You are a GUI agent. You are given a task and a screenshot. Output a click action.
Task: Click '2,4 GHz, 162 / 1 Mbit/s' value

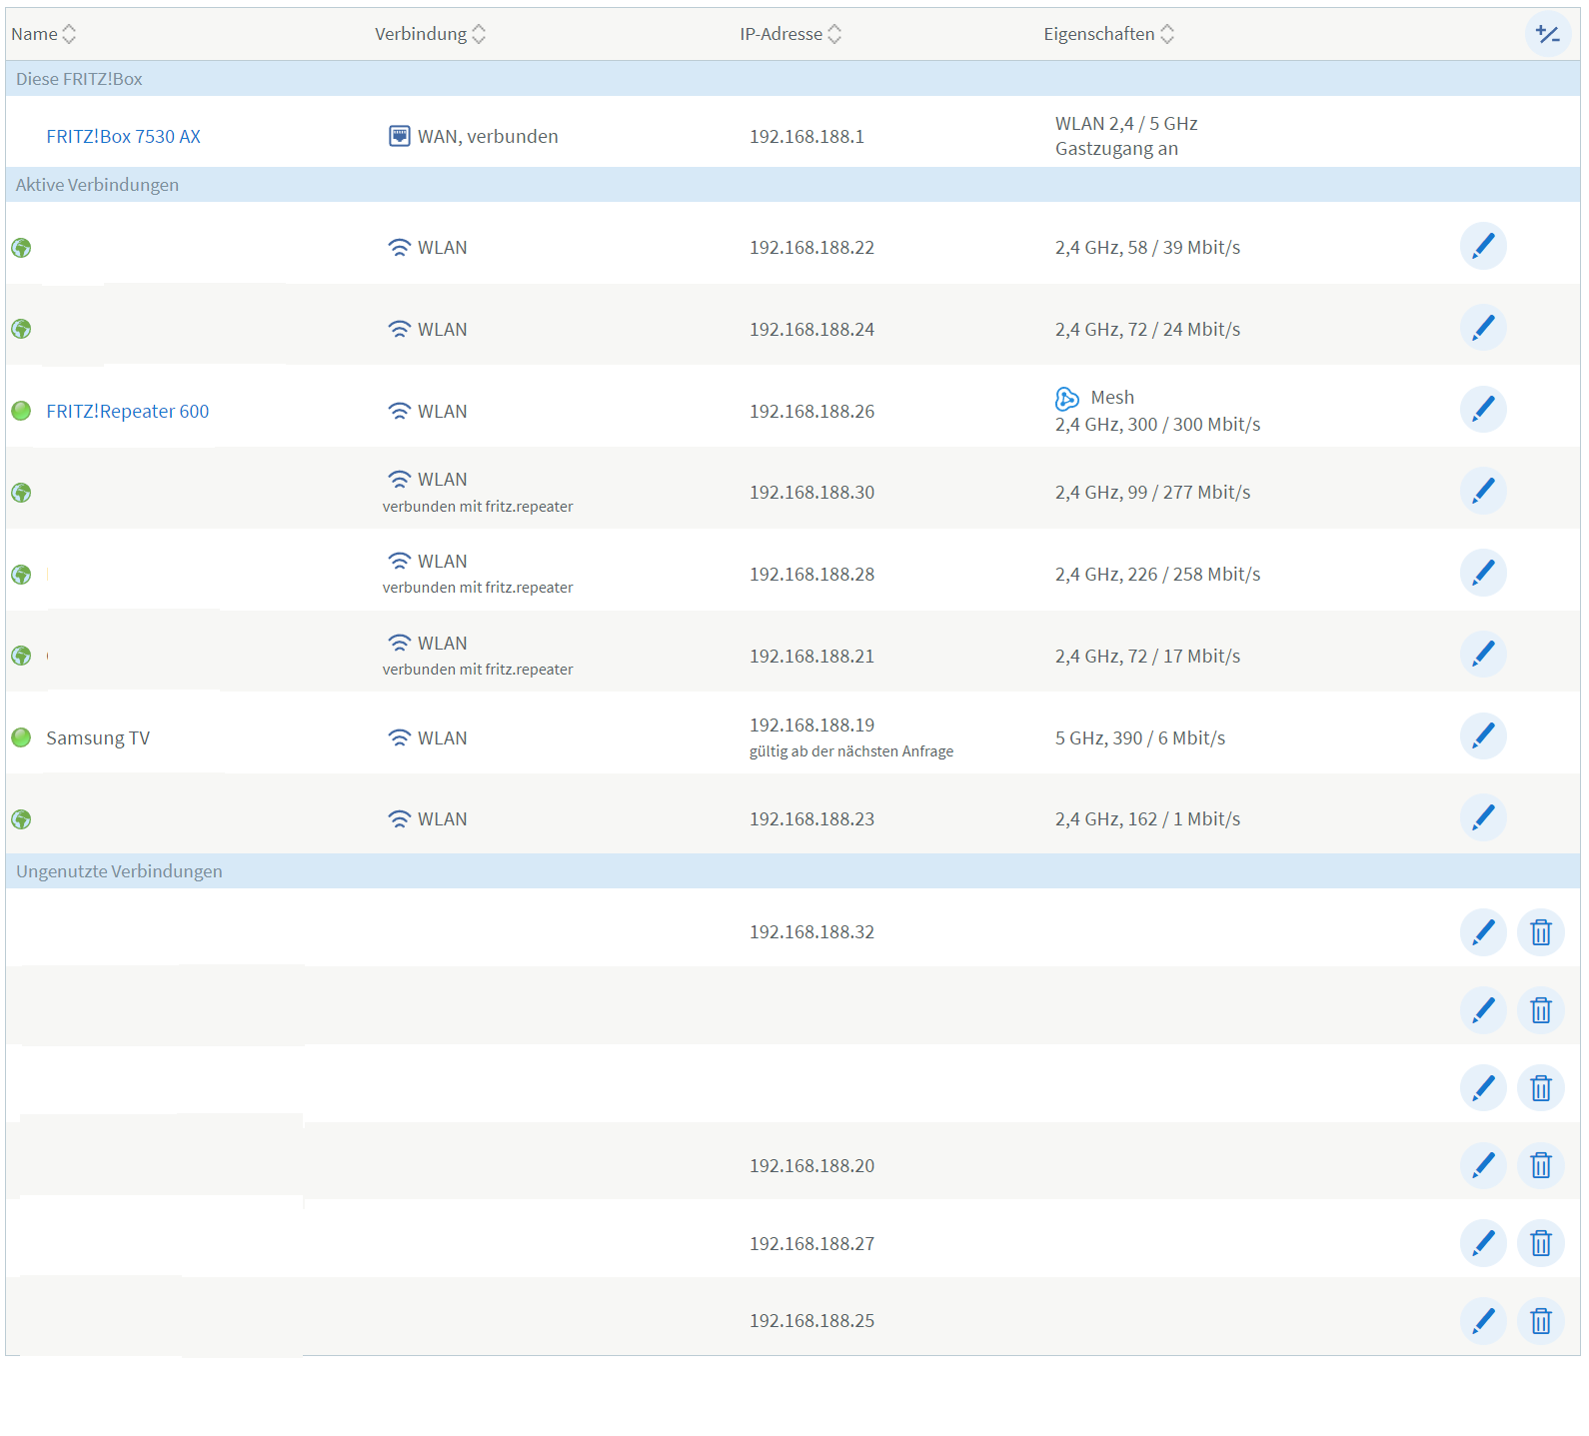(1147, 819)
